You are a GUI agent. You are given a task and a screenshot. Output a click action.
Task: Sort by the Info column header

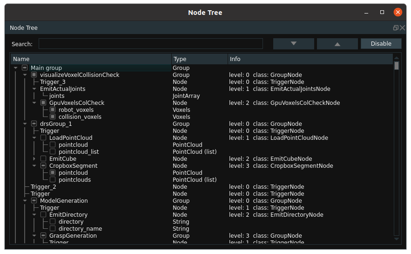point(310,59)
